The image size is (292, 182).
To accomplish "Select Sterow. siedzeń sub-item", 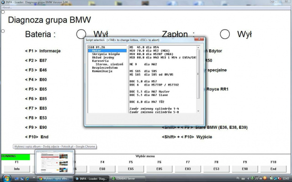I will tap(109, 64).
